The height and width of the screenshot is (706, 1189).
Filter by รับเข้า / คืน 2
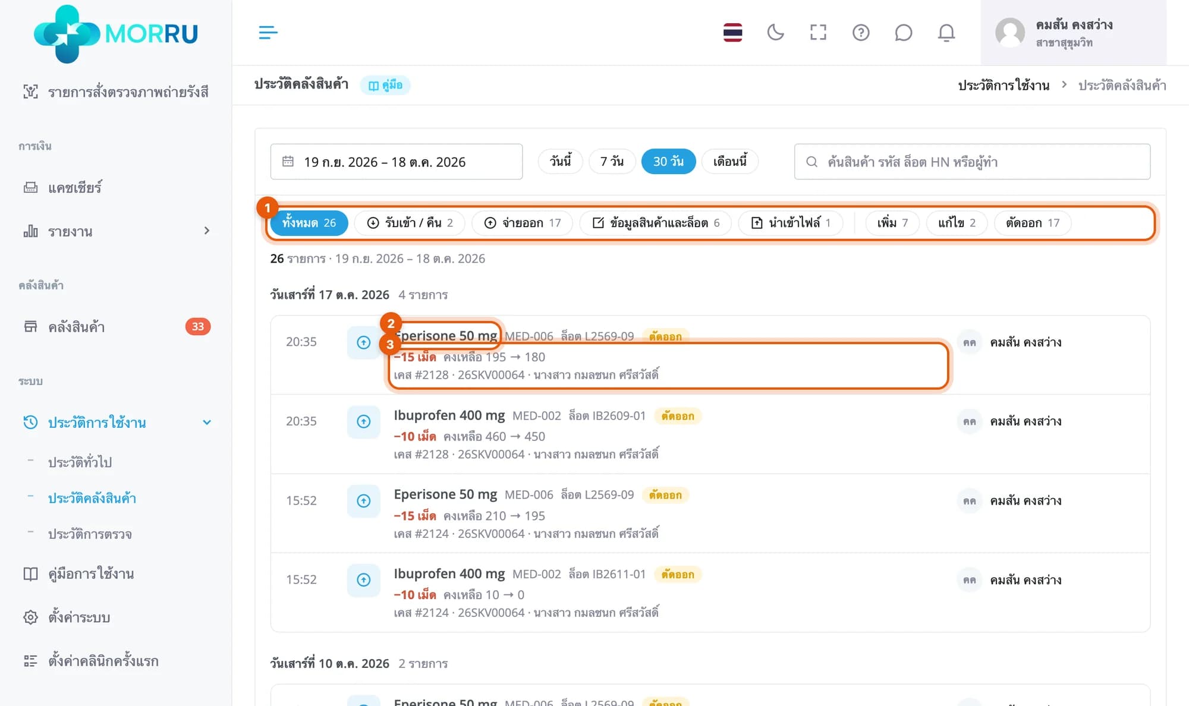410,223
